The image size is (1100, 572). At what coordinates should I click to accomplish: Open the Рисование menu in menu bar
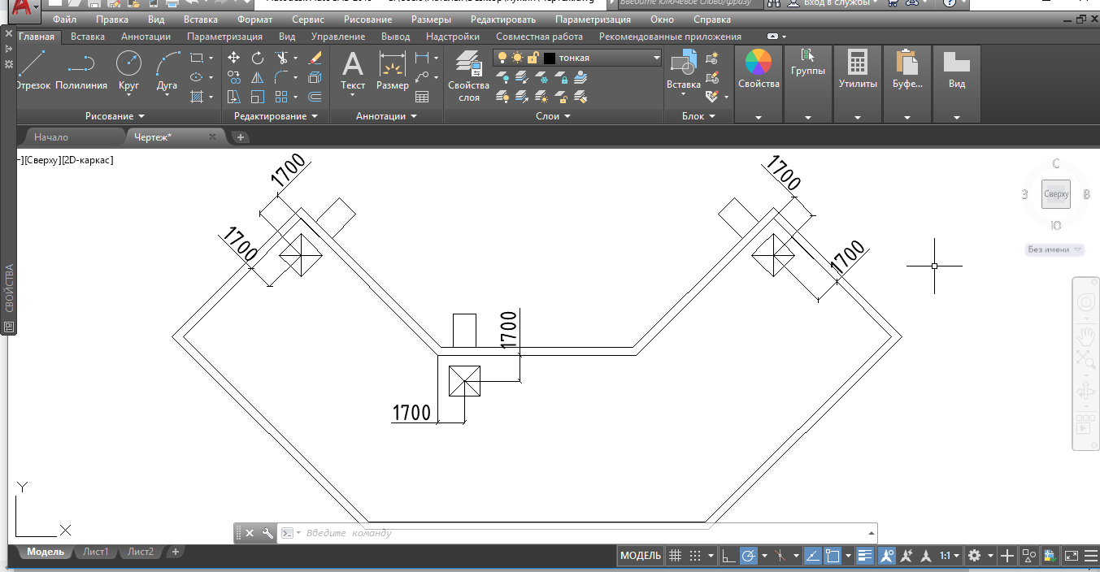tap(367, 19)
